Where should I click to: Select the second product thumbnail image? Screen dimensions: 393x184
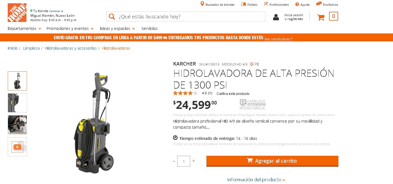click(x=17, y=103)
